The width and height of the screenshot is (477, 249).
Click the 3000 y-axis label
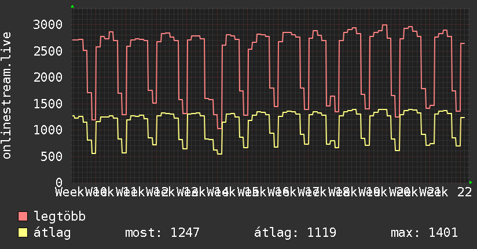[x=48, y=25]
